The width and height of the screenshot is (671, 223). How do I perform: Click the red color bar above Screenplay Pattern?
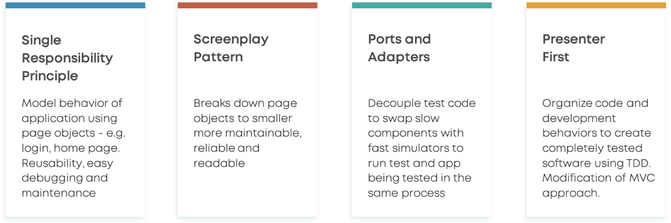248,5
